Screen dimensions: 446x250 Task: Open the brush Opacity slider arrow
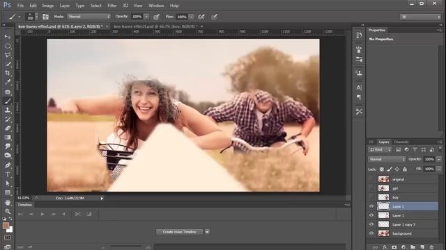146,17
